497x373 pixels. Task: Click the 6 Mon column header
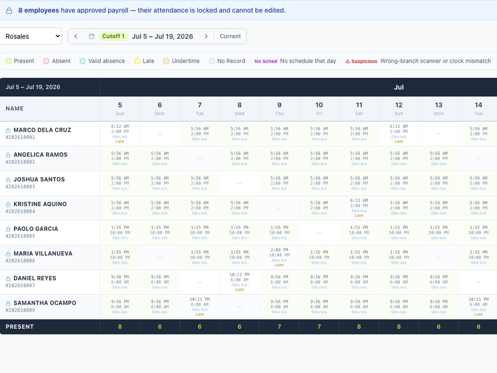pyautogui.click(x=160, y=109)
